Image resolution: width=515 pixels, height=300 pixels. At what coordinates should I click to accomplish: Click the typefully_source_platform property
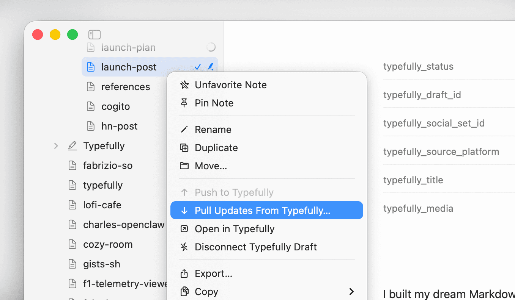click(x=441, y=152)
